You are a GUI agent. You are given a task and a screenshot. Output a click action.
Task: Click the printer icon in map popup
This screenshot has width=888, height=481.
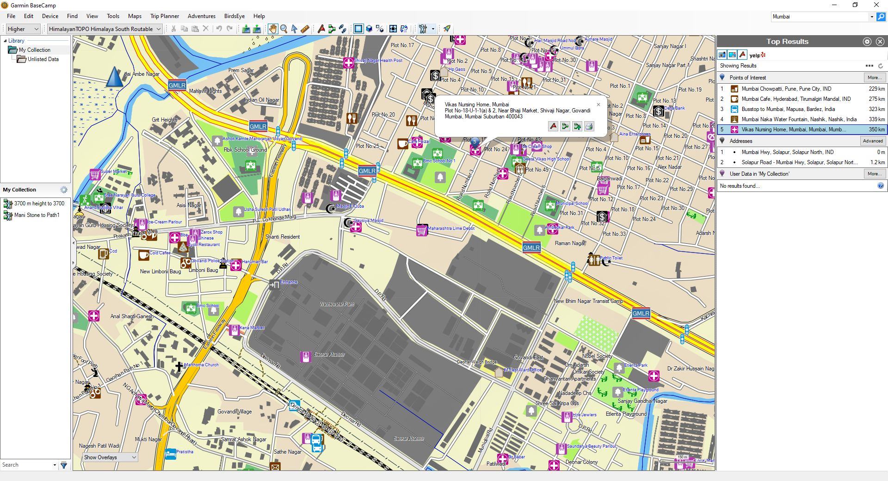click(x=589, y=126)
